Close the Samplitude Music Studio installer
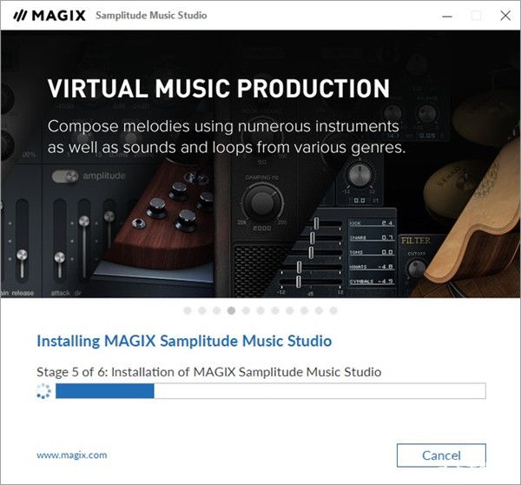This screenshot has height=485, width=521. coord(505,16)
